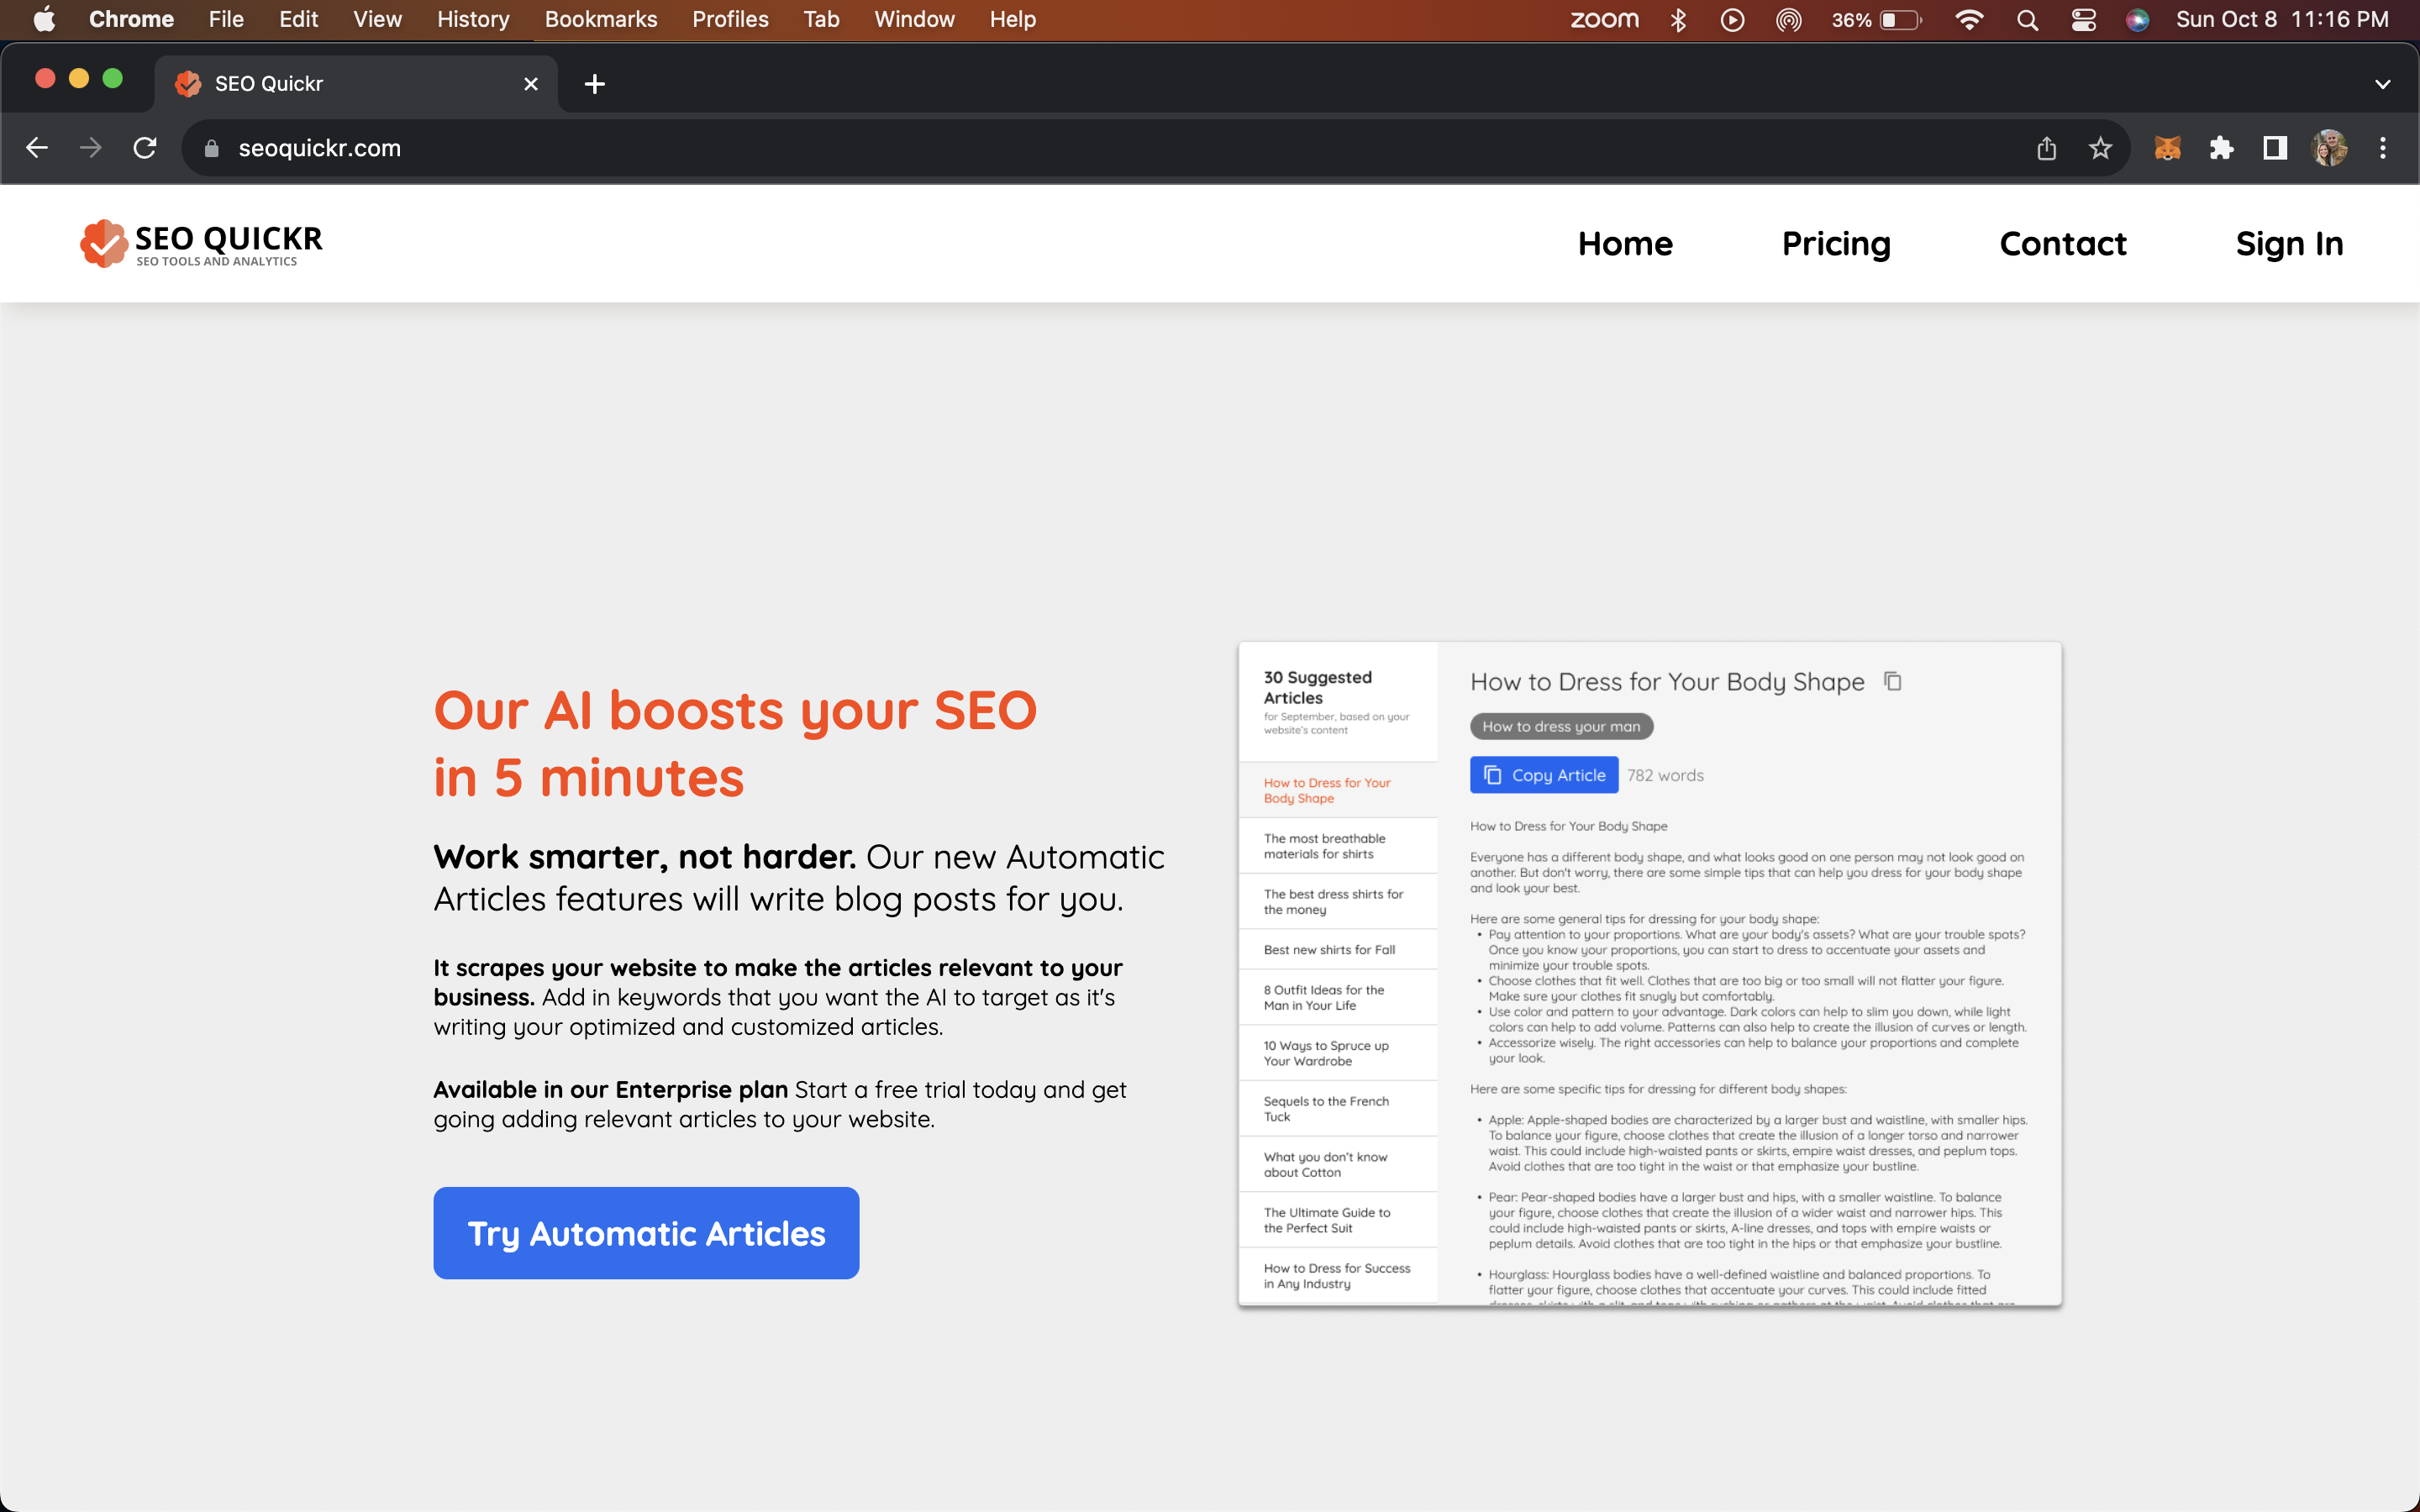Open the History menu
The image size is (2420, 1512).
(x=472, y=20)
